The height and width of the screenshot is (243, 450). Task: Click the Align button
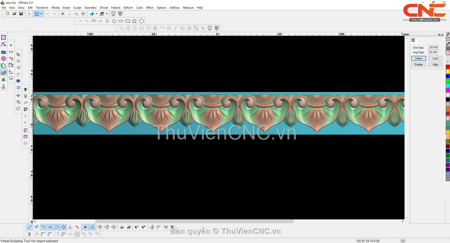435,64
